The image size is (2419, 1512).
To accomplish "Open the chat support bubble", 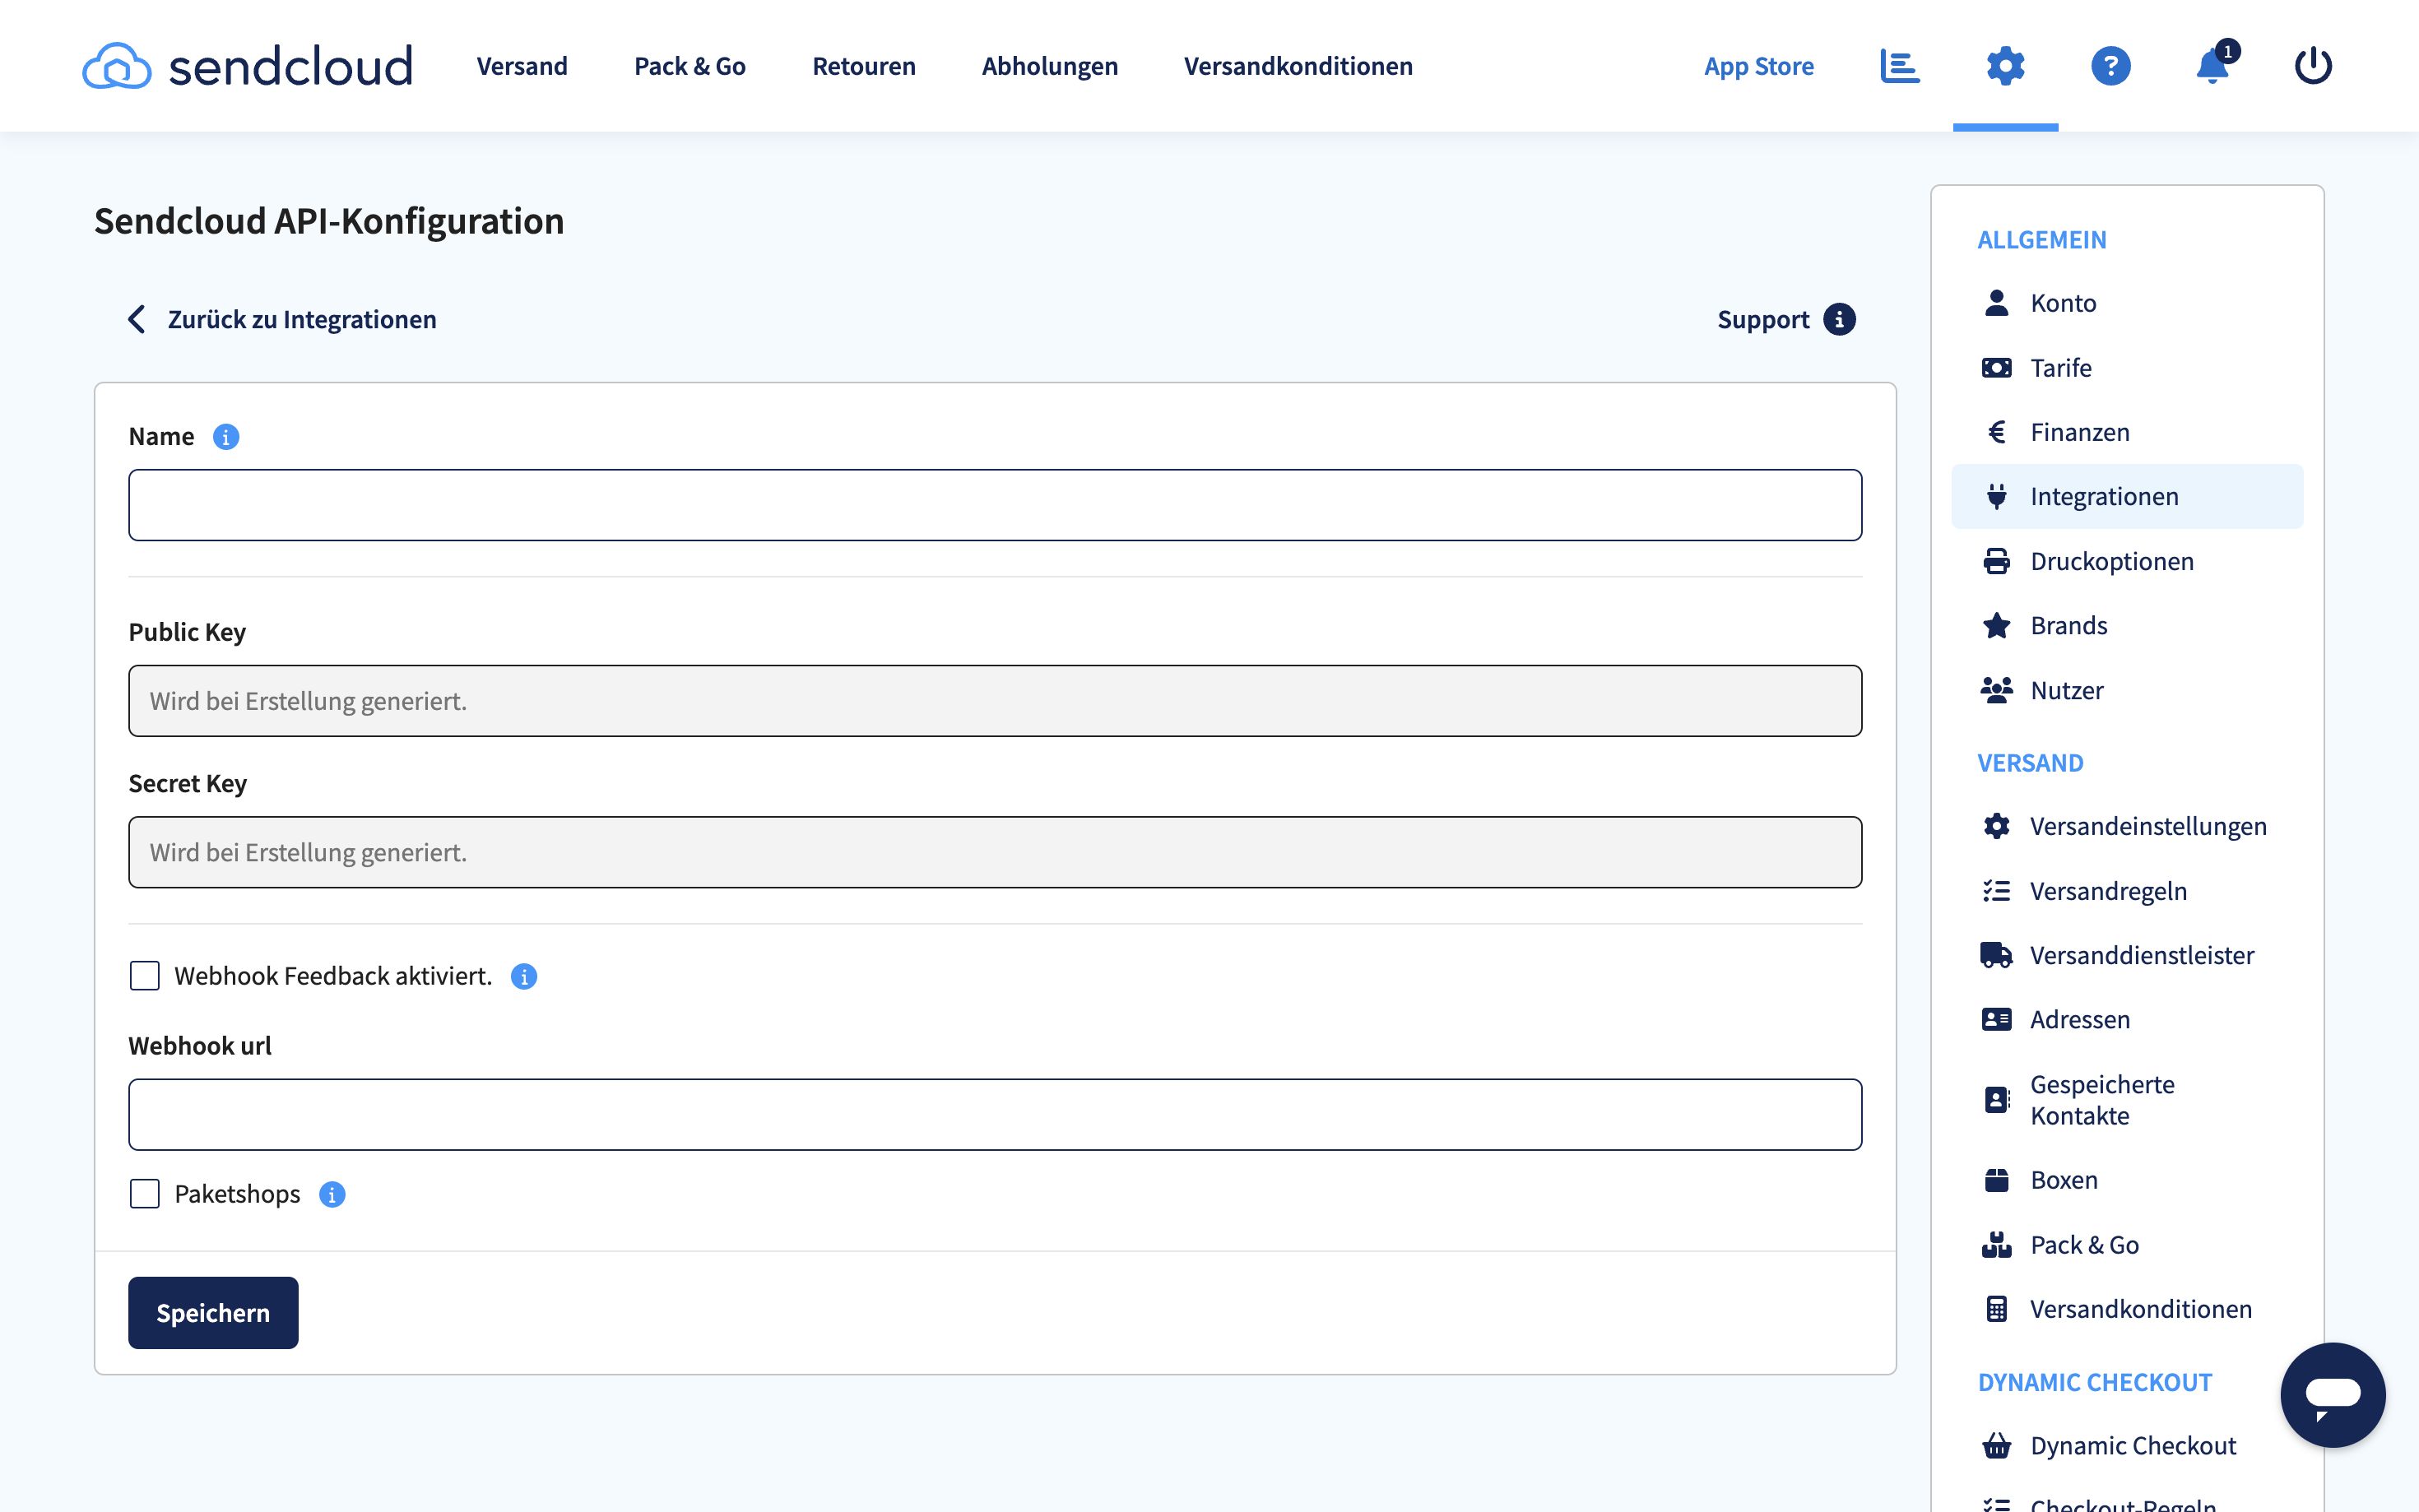I will coord(2333,1395).
